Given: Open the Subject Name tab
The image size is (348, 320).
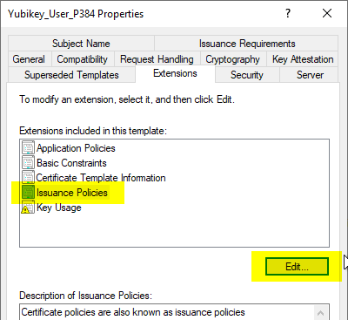Looking at the screenshot, I should [81, 44].
